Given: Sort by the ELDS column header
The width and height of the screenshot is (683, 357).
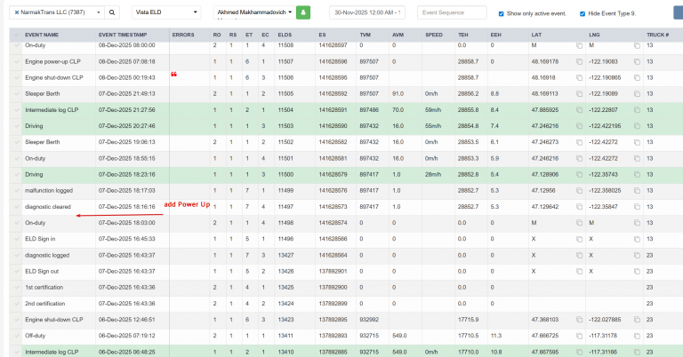Looking at the screenshot, I should [285, 35].
